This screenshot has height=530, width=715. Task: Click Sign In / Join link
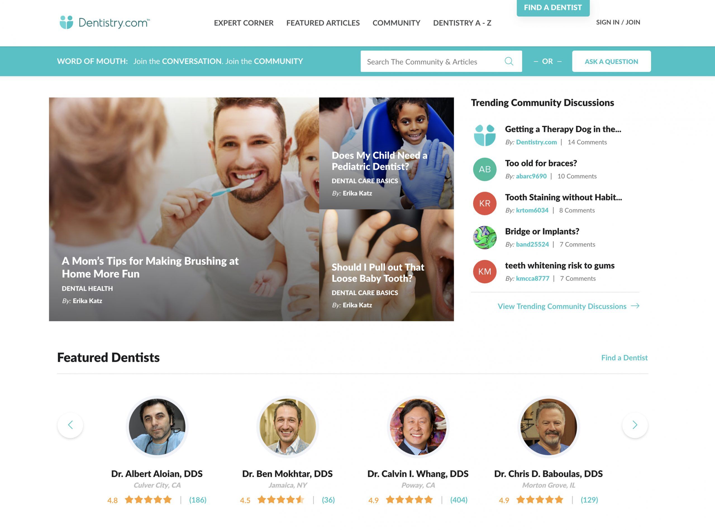pos(618,22)
